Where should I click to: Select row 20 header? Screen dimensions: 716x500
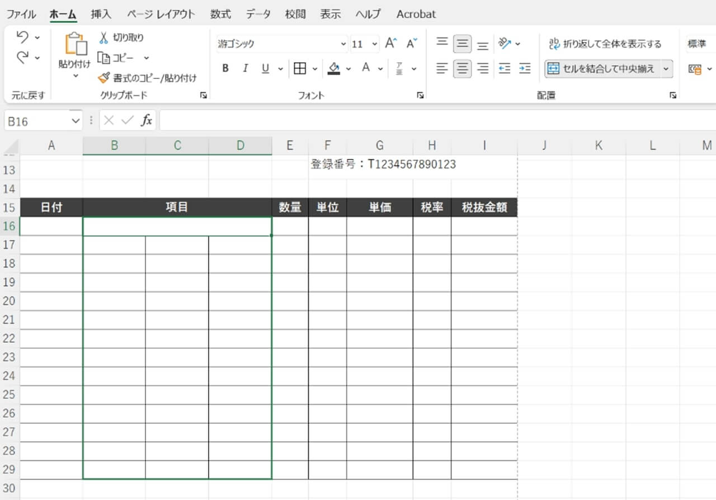(10, 301)
